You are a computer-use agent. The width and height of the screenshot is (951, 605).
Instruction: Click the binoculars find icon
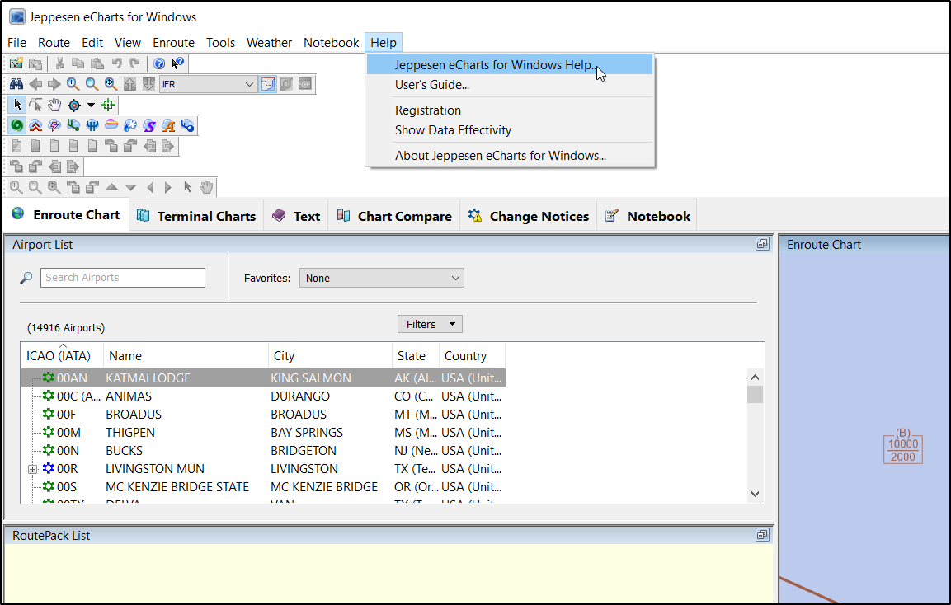[x=16, y=84]
